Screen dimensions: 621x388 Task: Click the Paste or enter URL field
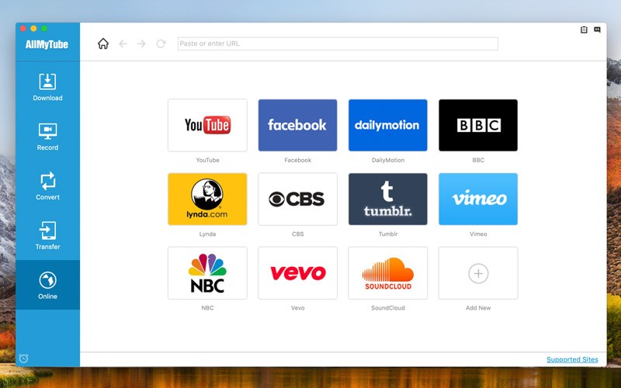(338, 43)
